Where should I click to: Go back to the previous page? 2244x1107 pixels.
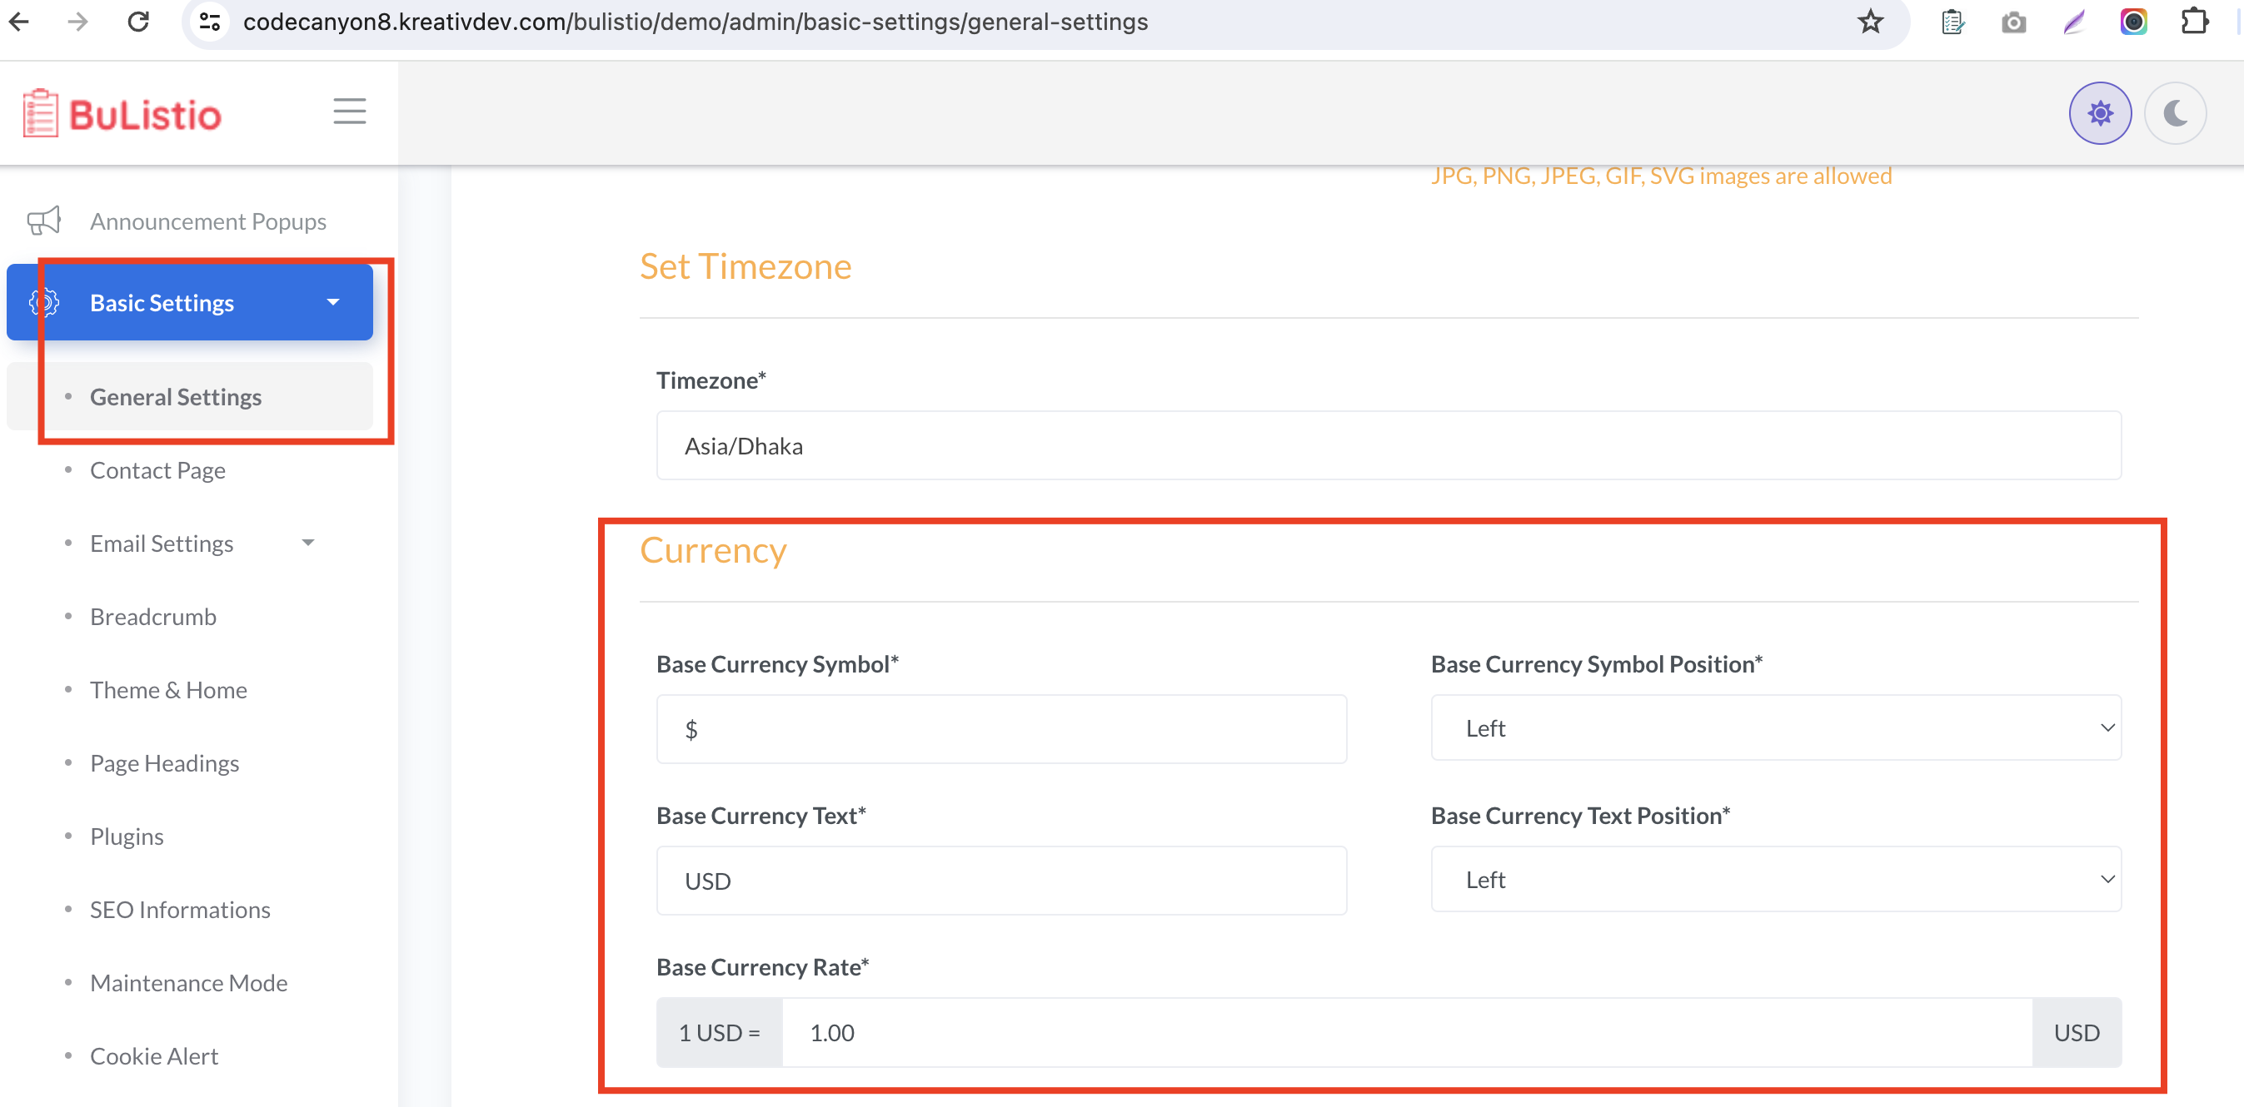pos(19,22)
